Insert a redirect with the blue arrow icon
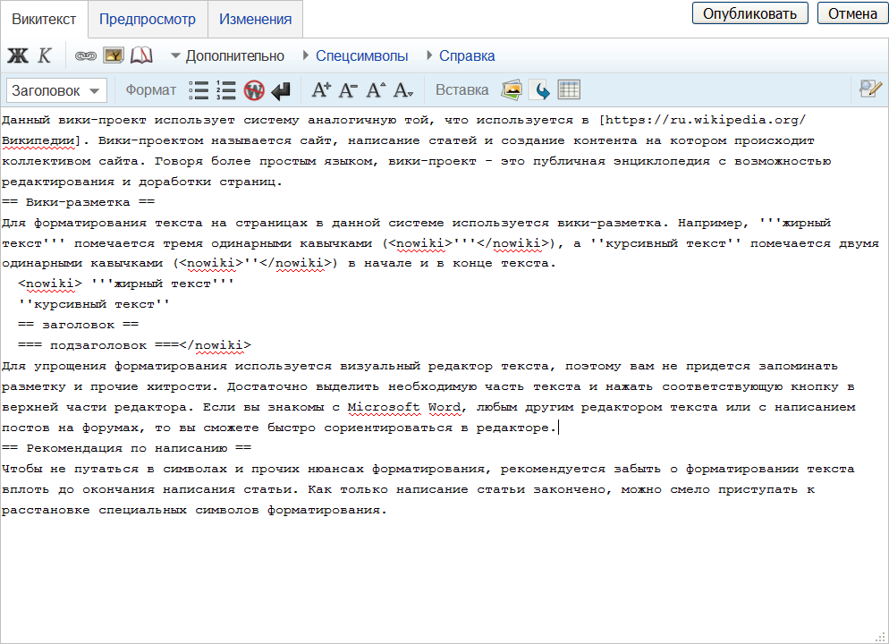Screen dimensions: 889x644 pyautogui.click(x=540, y=90)
